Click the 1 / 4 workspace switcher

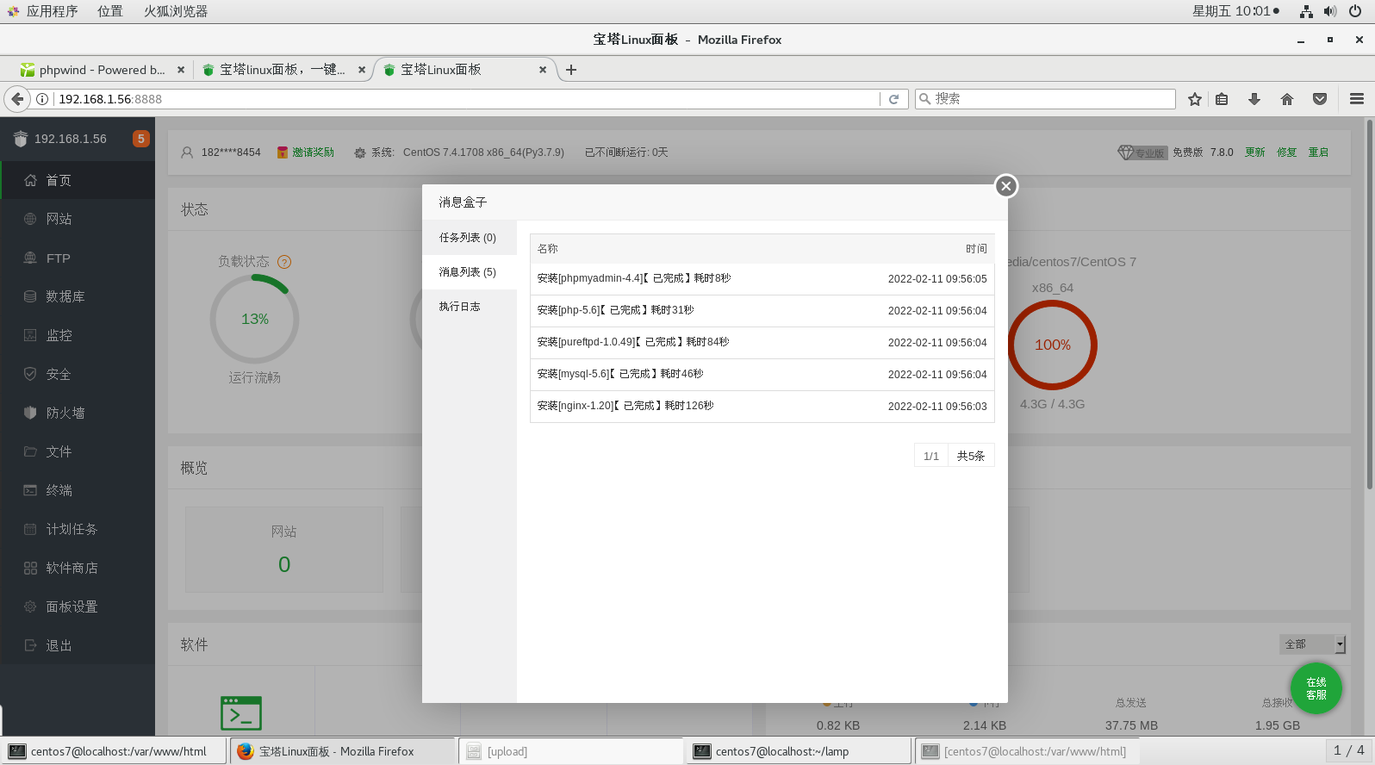coord(1348,750)
